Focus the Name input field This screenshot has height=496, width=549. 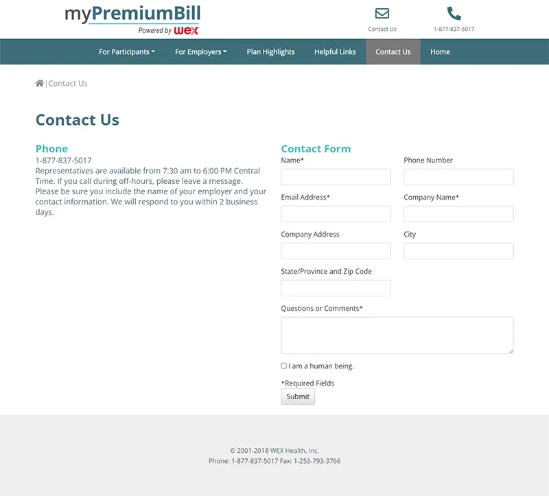click(x=336, y=177)
